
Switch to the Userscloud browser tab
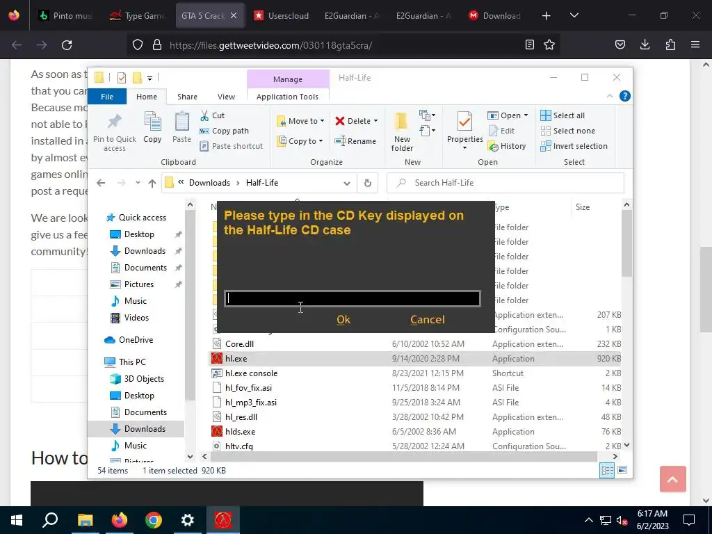coord(282,15)
